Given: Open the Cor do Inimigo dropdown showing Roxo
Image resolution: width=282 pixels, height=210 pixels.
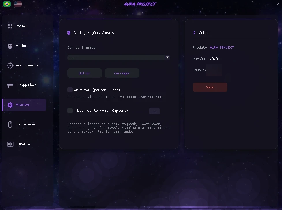Looking at the screenshot, I should coord(119,57).
